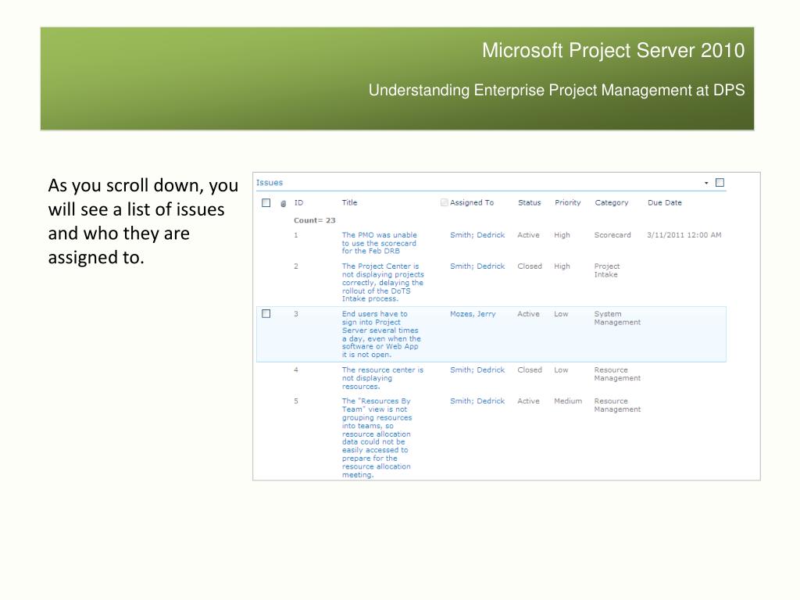Open Smith; Dedrick assignee link in row 2

coord(477,266)
